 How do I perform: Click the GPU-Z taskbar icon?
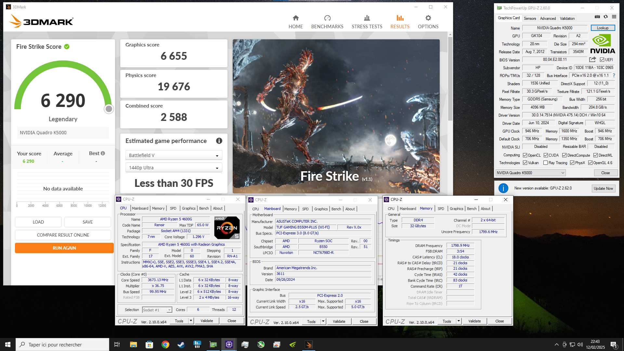pos(213,344)
